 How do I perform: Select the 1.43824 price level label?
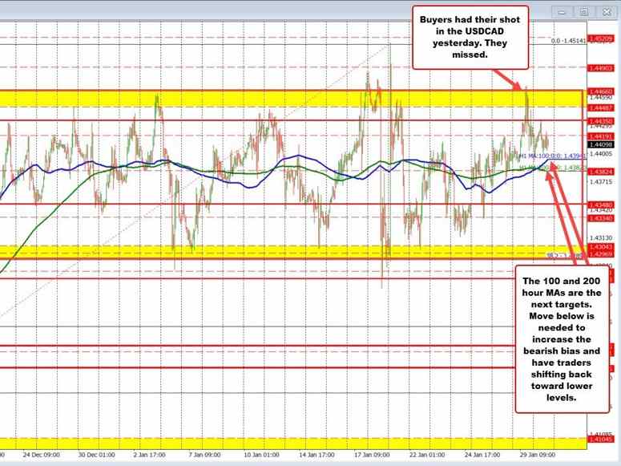601,172
